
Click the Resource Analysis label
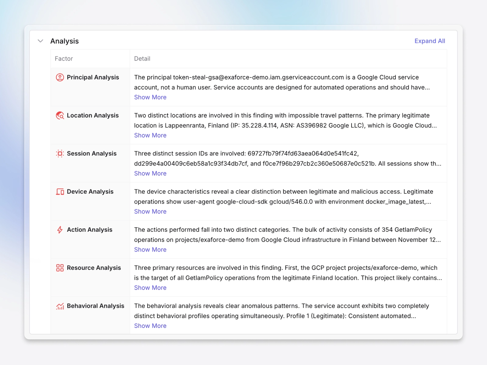point(94,268)
